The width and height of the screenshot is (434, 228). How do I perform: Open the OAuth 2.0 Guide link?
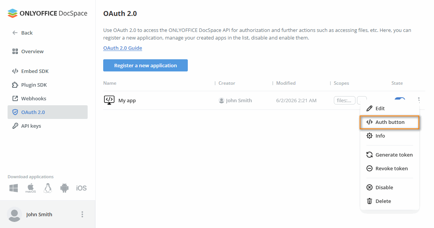[123, 48]
